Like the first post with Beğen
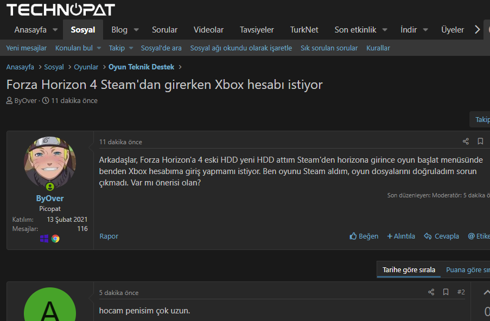The image size is (490, 321). tap(364, 236)
